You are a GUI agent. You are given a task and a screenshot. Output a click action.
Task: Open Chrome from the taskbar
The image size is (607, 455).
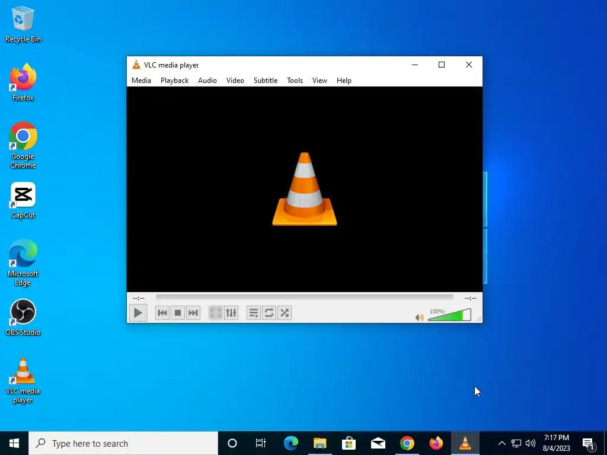click(407, 443)
